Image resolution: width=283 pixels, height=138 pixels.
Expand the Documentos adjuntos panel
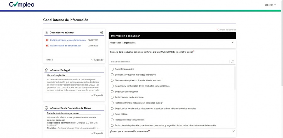point(97,60)
